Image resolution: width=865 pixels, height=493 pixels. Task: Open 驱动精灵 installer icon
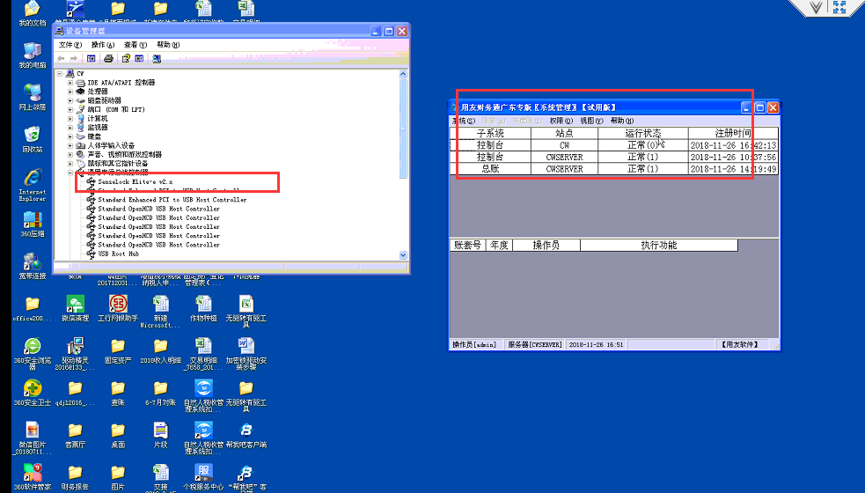tap(75, 354)
